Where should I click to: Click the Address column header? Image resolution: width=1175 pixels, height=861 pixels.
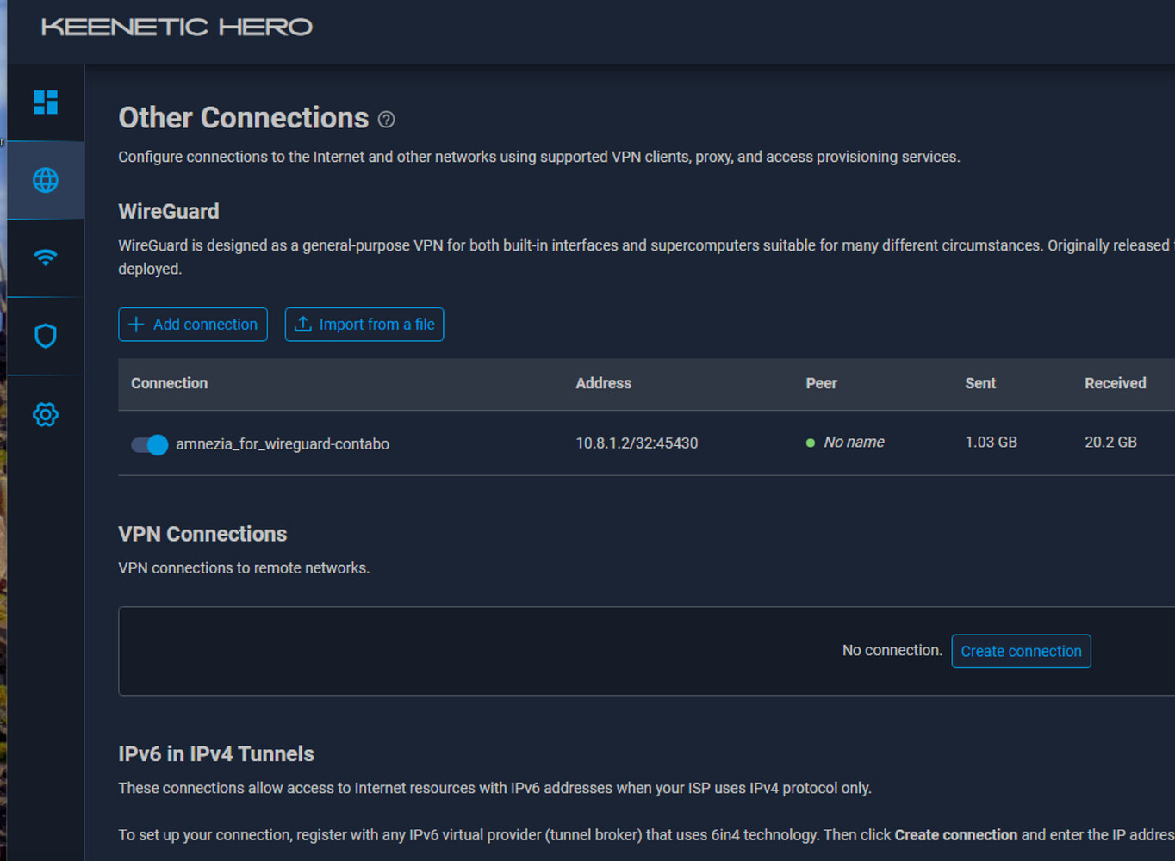point(603,383)
